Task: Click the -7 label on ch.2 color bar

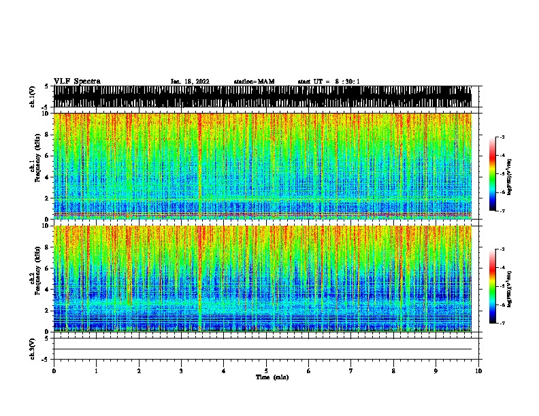Action: tap(502, 324)
